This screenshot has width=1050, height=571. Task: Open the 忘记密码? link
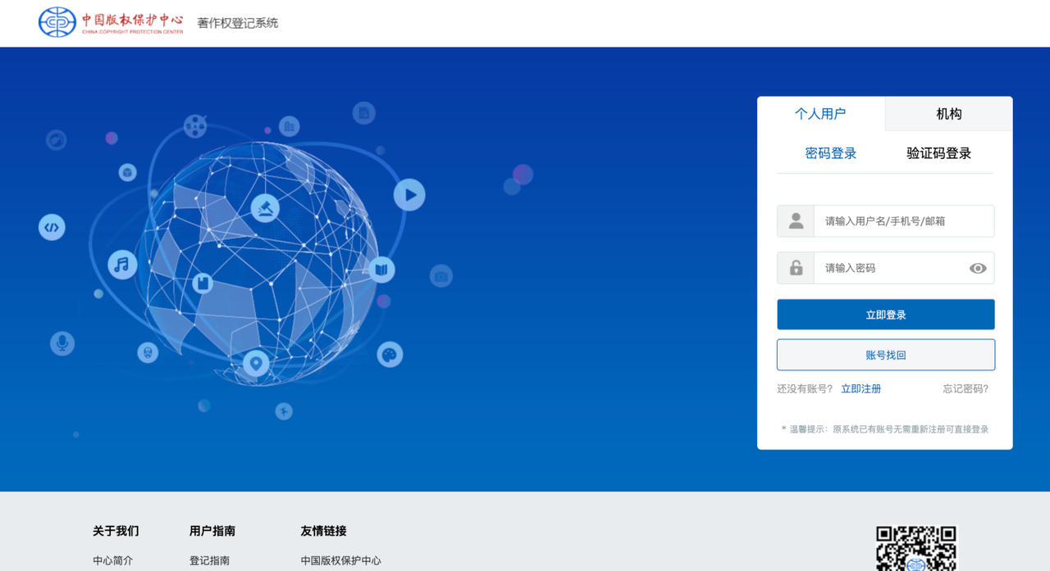pyautogui.click(x=966, y=389)
